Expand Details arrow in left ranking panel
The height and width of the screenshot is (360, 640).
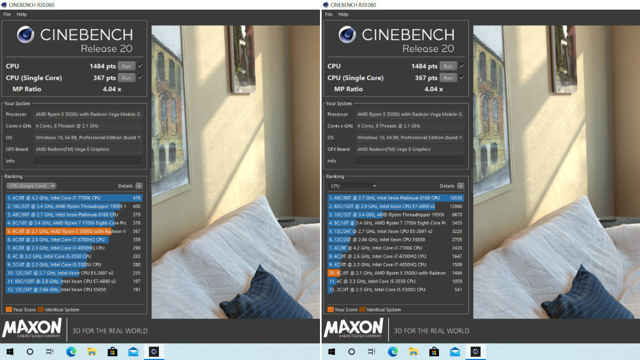click(139, 186)
